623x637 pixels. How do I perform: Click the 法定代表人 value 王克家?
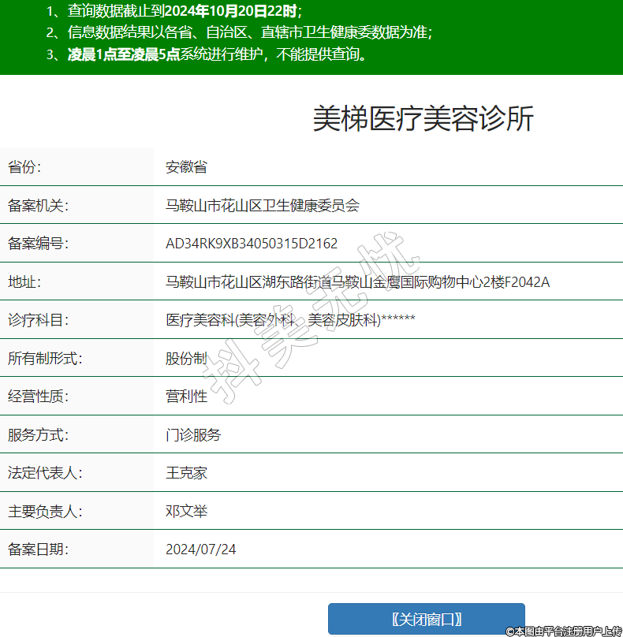click(x=186, y=473)
